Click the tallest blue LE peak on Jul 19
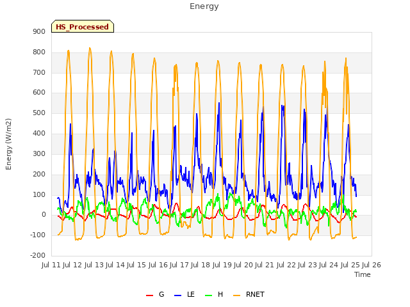The image size is (410, 307). (x=219, y=103)
